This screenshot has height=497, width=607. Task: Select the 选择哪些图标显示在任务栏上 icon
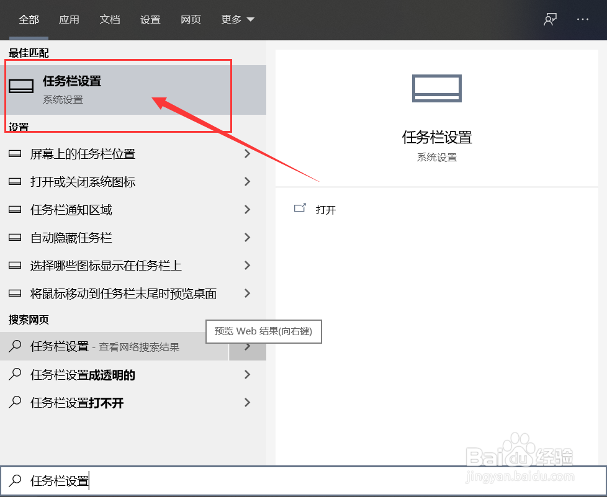click(14, 266)
